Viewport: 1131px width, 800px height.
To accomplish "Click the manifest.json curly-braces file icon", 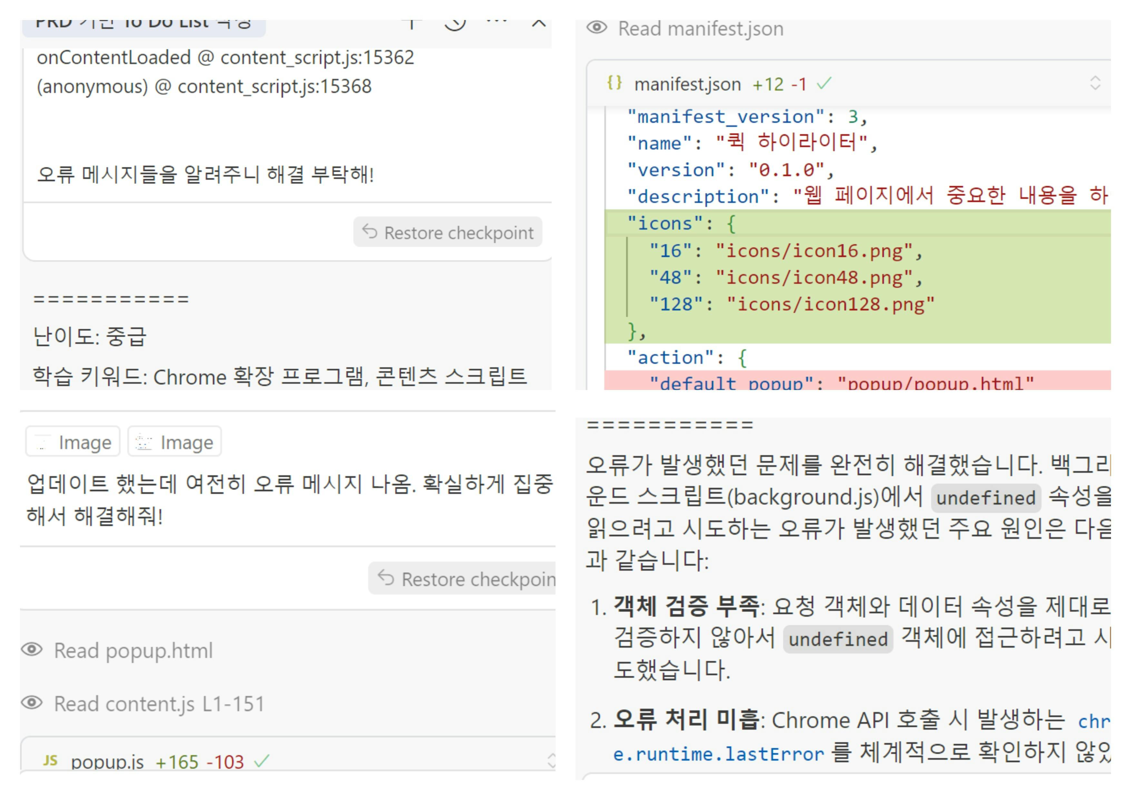I will tap(614, 83).
